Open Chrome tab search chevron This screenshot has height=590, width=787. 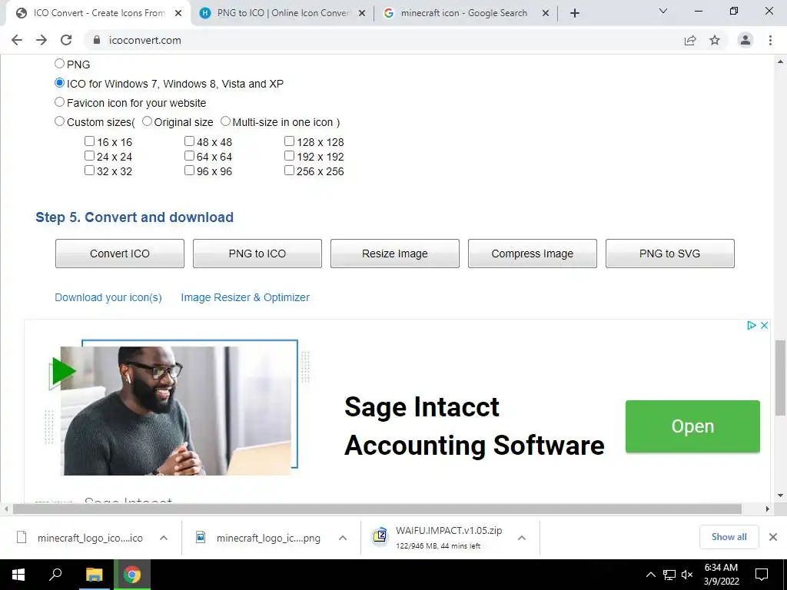pos(663,11)
